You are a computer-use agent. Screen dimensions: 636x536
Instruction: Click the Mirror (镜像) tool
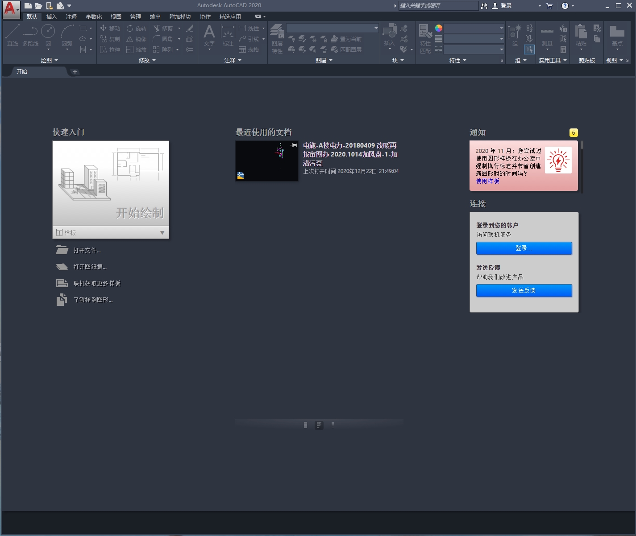click(136, 39)
